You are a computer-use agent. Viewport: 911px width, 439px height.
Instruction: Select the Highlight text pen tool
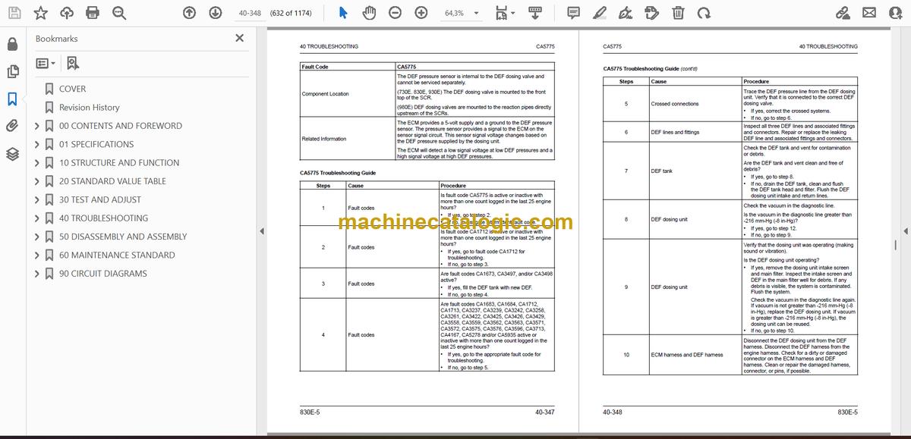click(600, 13)
